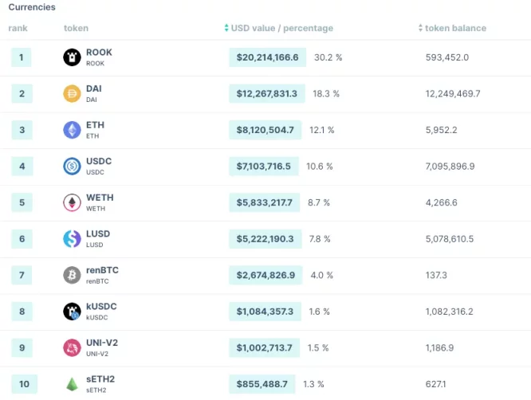Click the WETH token icon
The height and width of the screenshot is (400, 531).
[72, 202]
